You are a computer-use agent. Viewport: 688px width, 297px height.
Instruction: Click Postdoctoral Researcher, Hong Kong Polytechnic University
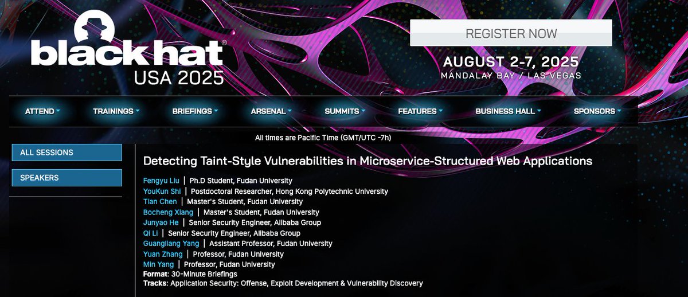click(289, 191)
